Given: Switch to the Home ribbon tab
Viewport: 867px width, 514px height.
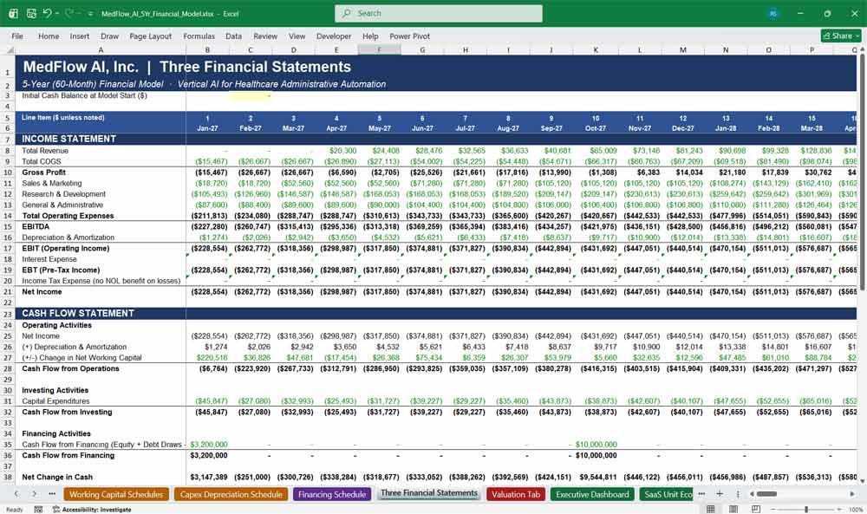Looking at the screenshot, I should coord(49,36).
